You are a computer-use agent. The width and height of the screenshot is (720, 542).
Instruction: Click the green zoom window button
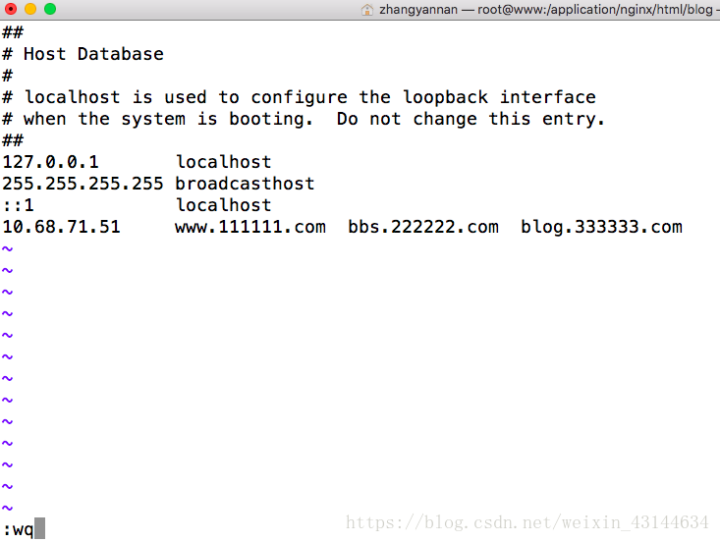click(50, 9)
